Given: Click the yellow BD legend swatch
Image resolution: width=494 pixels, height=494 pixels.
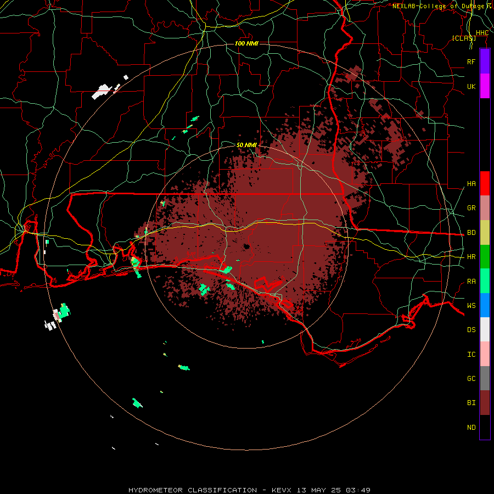Looking at the screenshot, I should tap(485, 233).
